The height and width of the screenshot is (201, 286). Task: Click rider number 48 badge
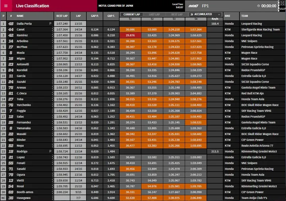(x=11, y=24)
